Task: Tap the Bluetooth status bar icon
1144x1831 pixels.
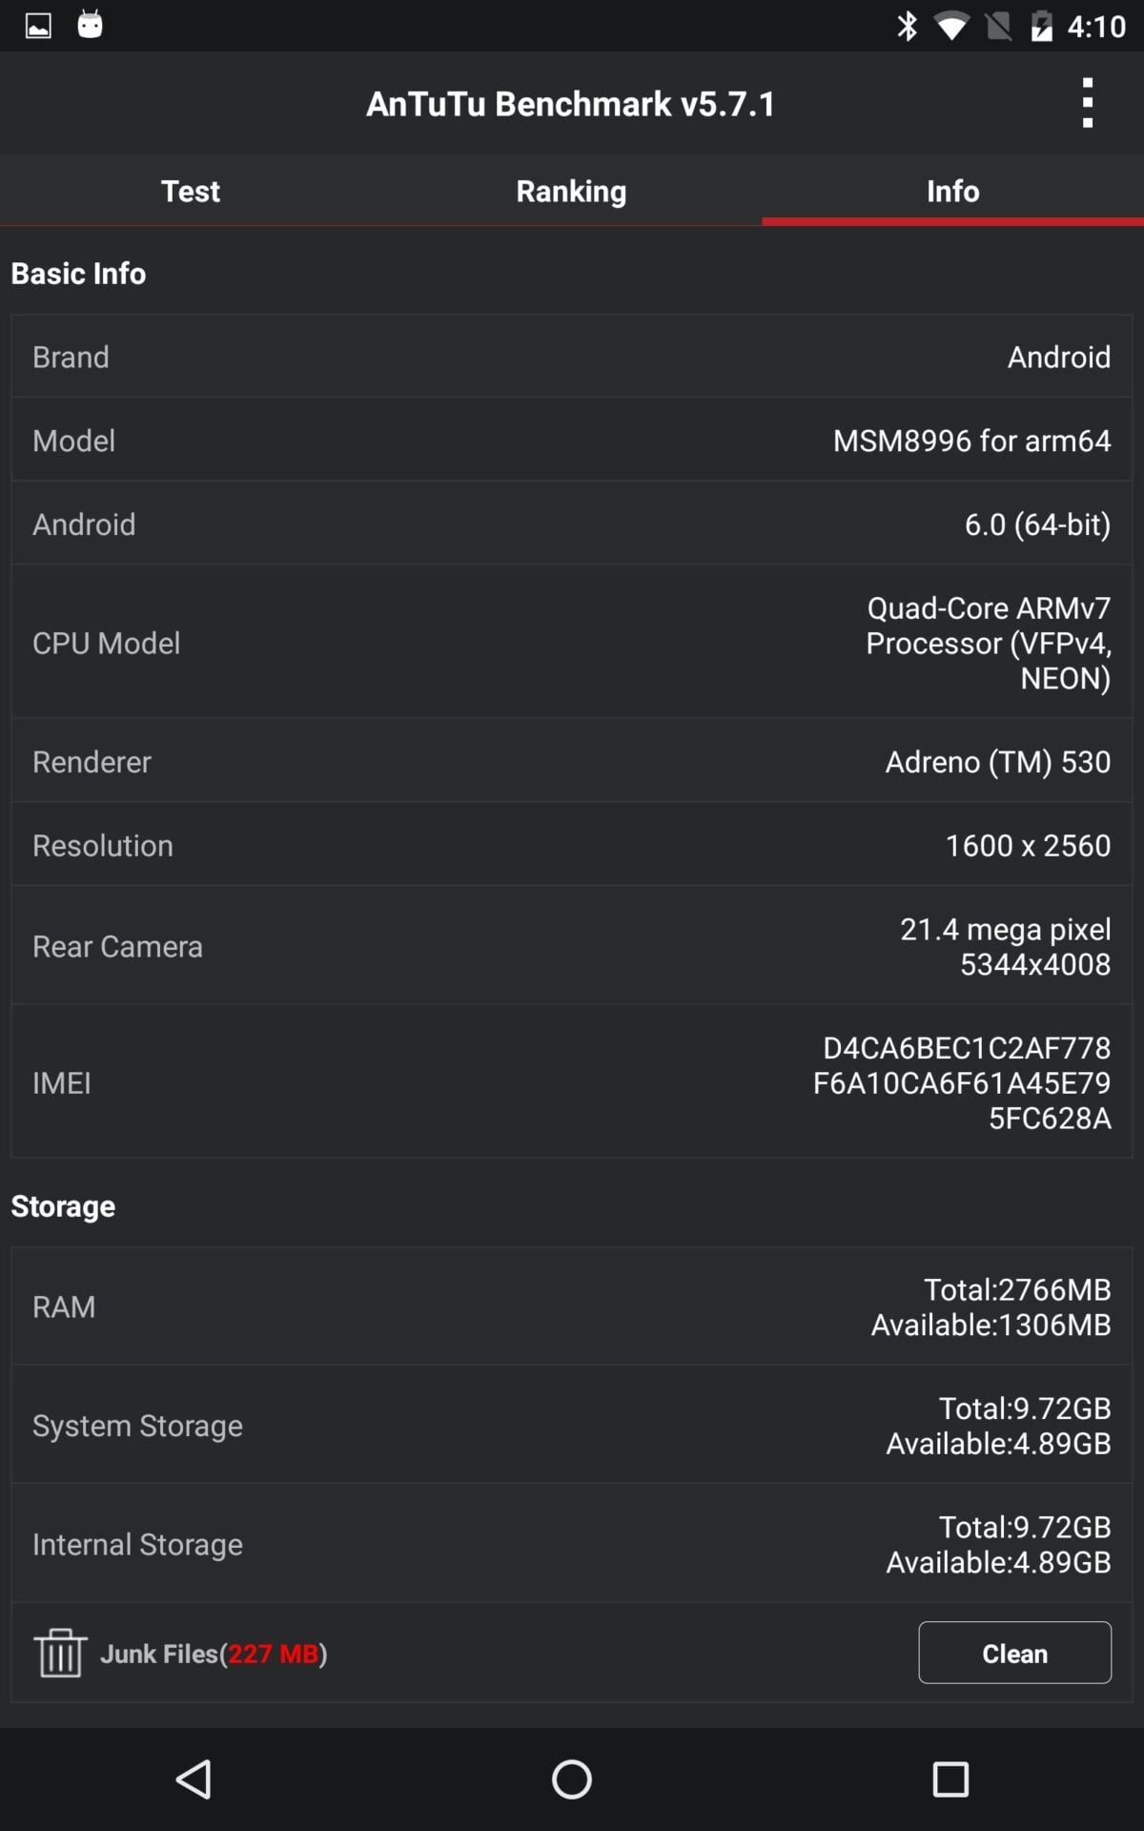Action: pyautogui.click(x=907, y=26)
